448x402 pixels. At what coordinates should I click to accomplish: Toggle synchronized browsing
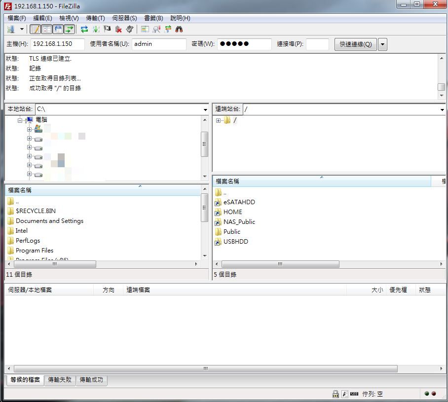point(168,29)
